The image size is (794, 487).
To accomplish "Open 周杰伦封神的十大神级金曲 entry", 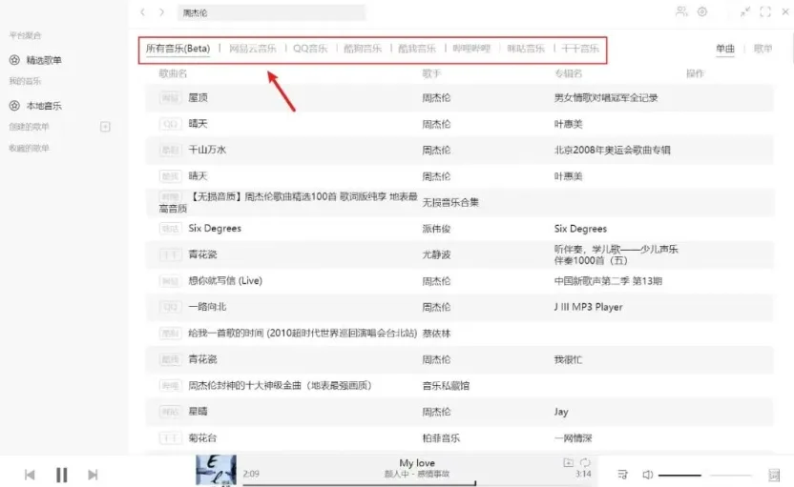I will pos(280,386).
